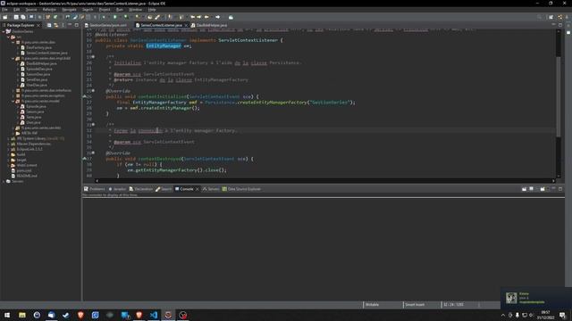Viewport: 572px width, 321px height.
Task: Click the Run green play icon
Action: click(115, 17)
